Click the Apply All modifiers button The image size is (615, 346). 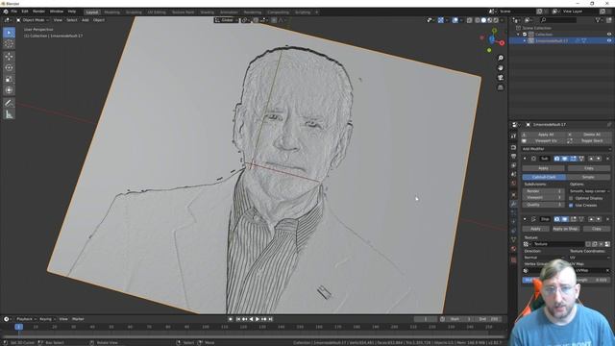click(x=544, y=135)
